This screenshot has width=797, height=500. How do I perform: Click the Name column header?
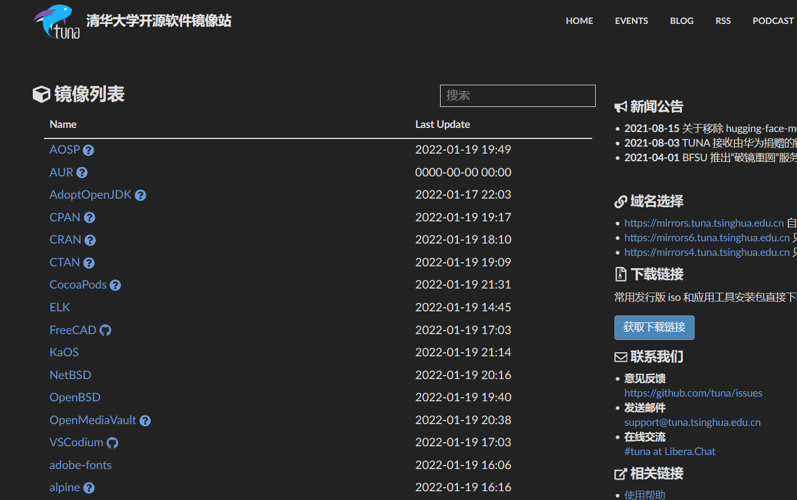[x=63, y=124]
